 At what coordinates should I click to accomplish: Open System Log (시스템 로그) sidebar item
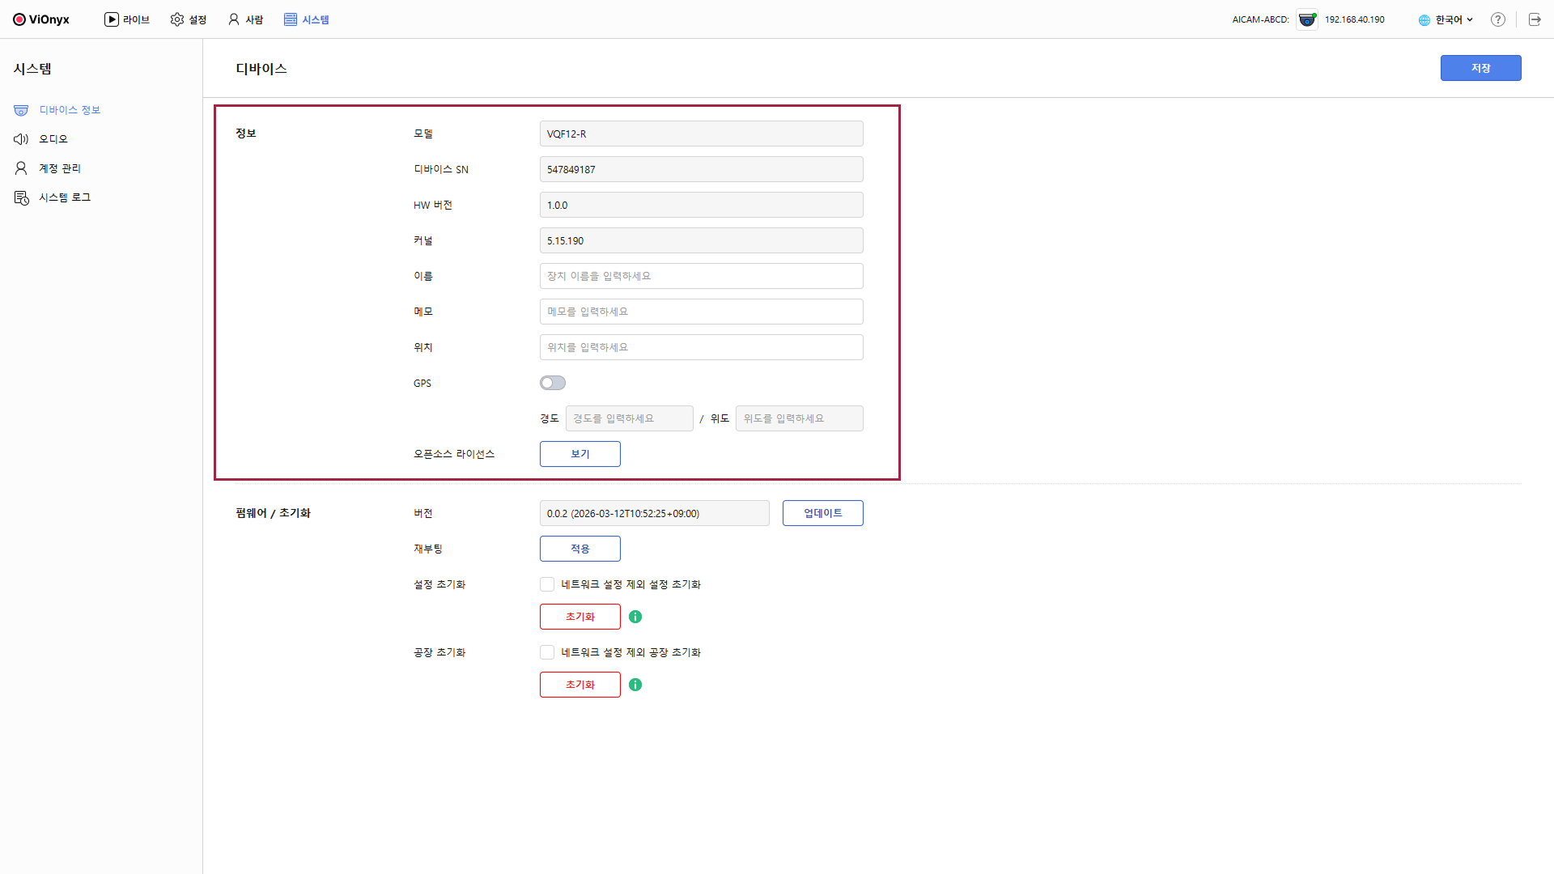click(x=64, y=197)
